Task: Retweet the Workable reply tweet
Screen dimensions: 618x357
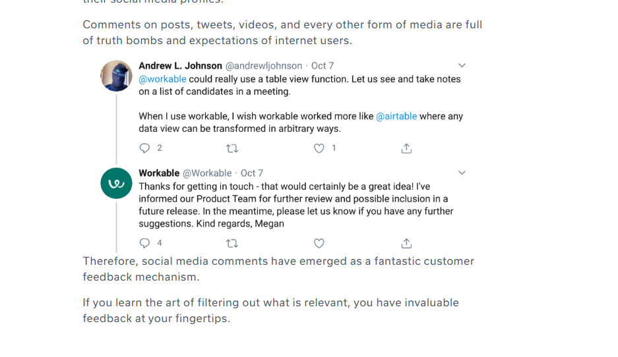Action: (x=232, y=243)
